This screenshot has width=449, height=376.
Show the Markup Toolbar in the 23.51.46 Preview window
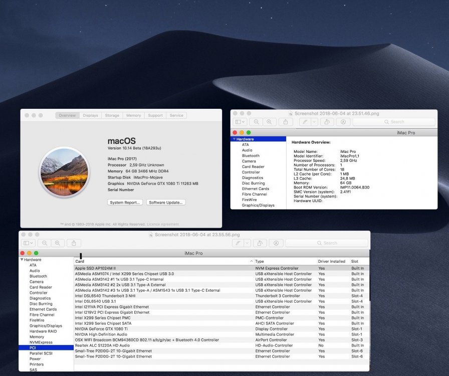click(343, 122)
